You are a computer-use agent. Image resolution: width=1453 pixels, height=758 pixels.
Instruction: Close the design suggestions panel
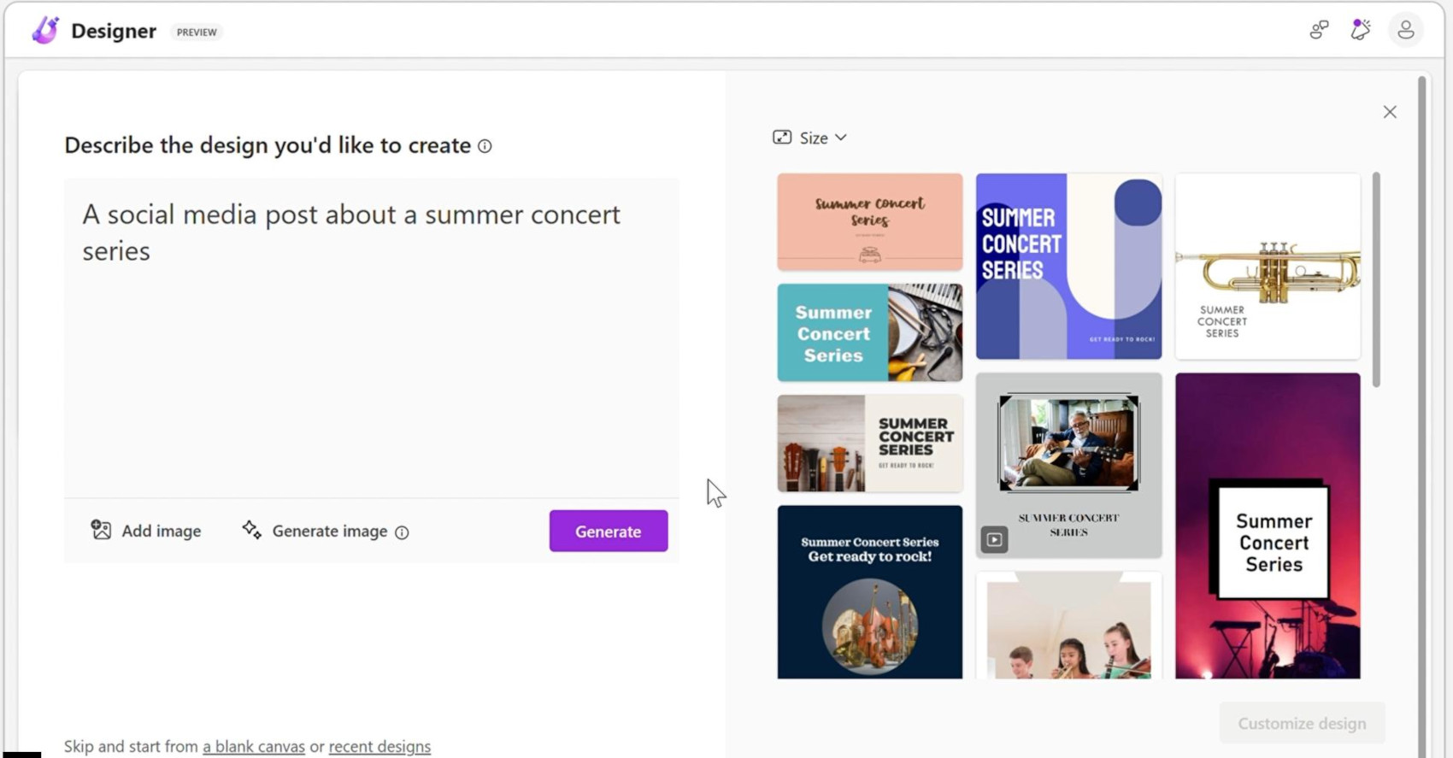coord(1390,112)
